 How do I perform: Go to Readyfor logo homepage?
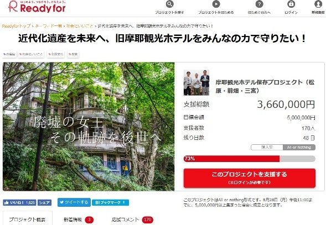pos(37,7)
